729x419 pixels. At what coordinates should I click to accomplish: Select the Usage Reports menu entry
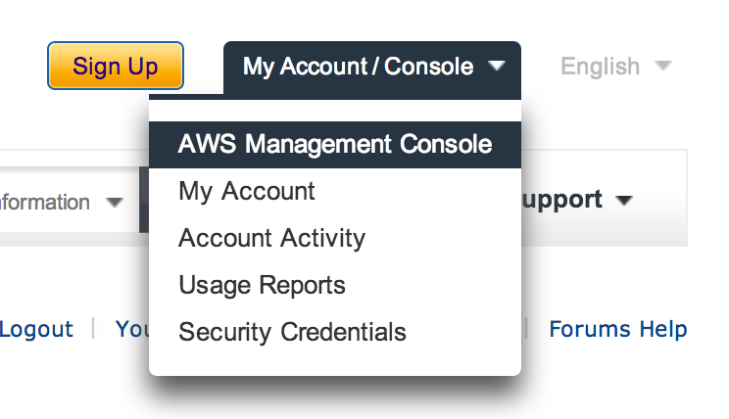coord(262,285)
